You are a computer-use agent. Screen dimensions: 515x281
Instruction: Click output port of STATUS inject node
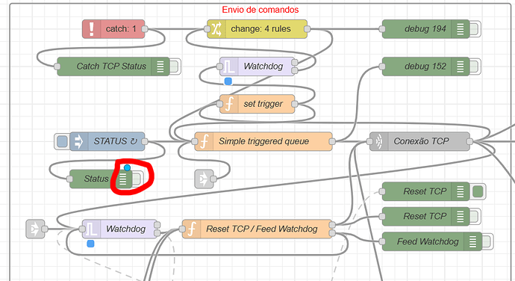pos(145,141)
